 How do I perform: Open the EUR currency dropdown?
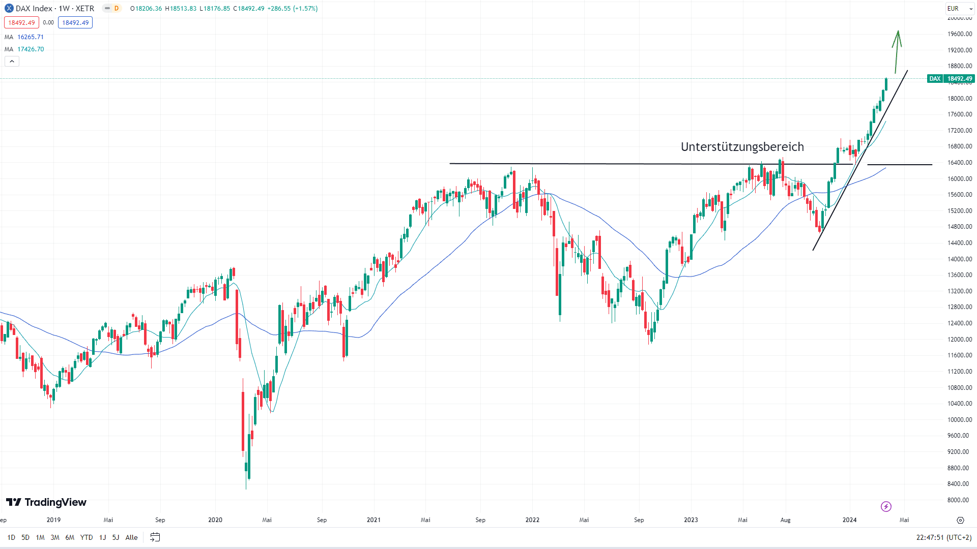pyautogui.click(x=960, y=9)
